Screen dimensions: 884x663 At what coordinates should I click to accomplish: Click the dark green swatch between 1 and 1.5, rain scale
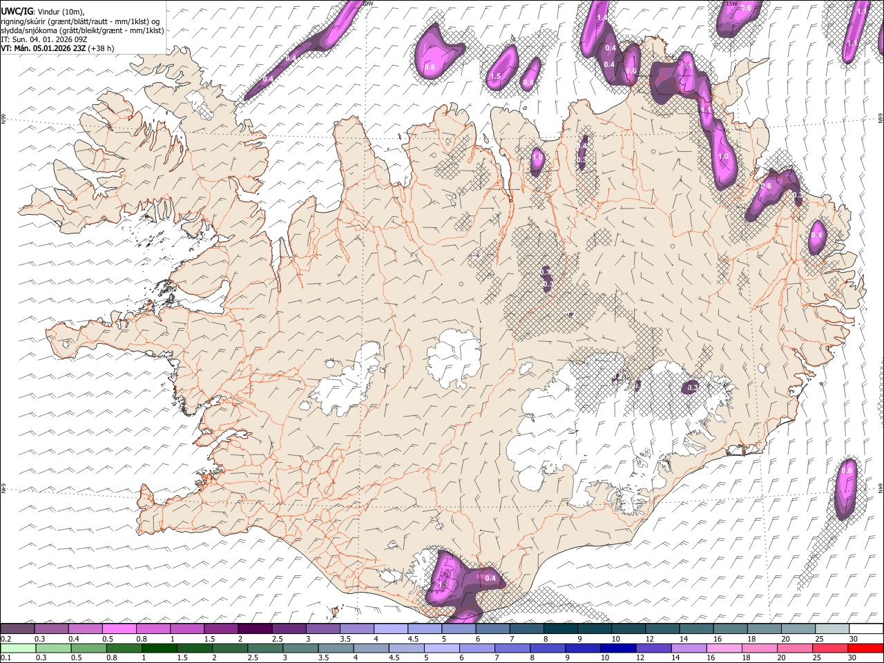(159, 648)
